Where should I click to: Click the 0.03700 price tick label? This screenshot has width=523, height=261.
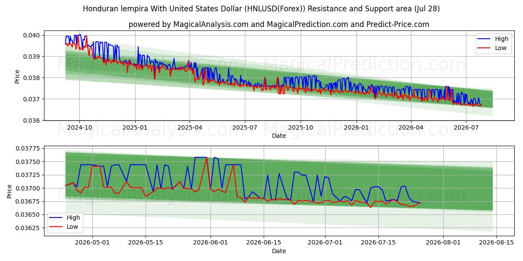pos(28,188)
